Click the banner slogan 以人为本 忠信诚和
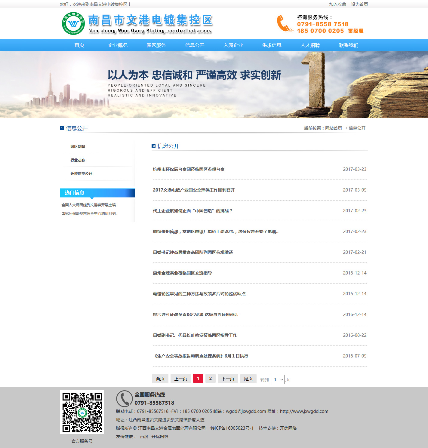Screen dimensions: 428x448 [x=194, y=75]
